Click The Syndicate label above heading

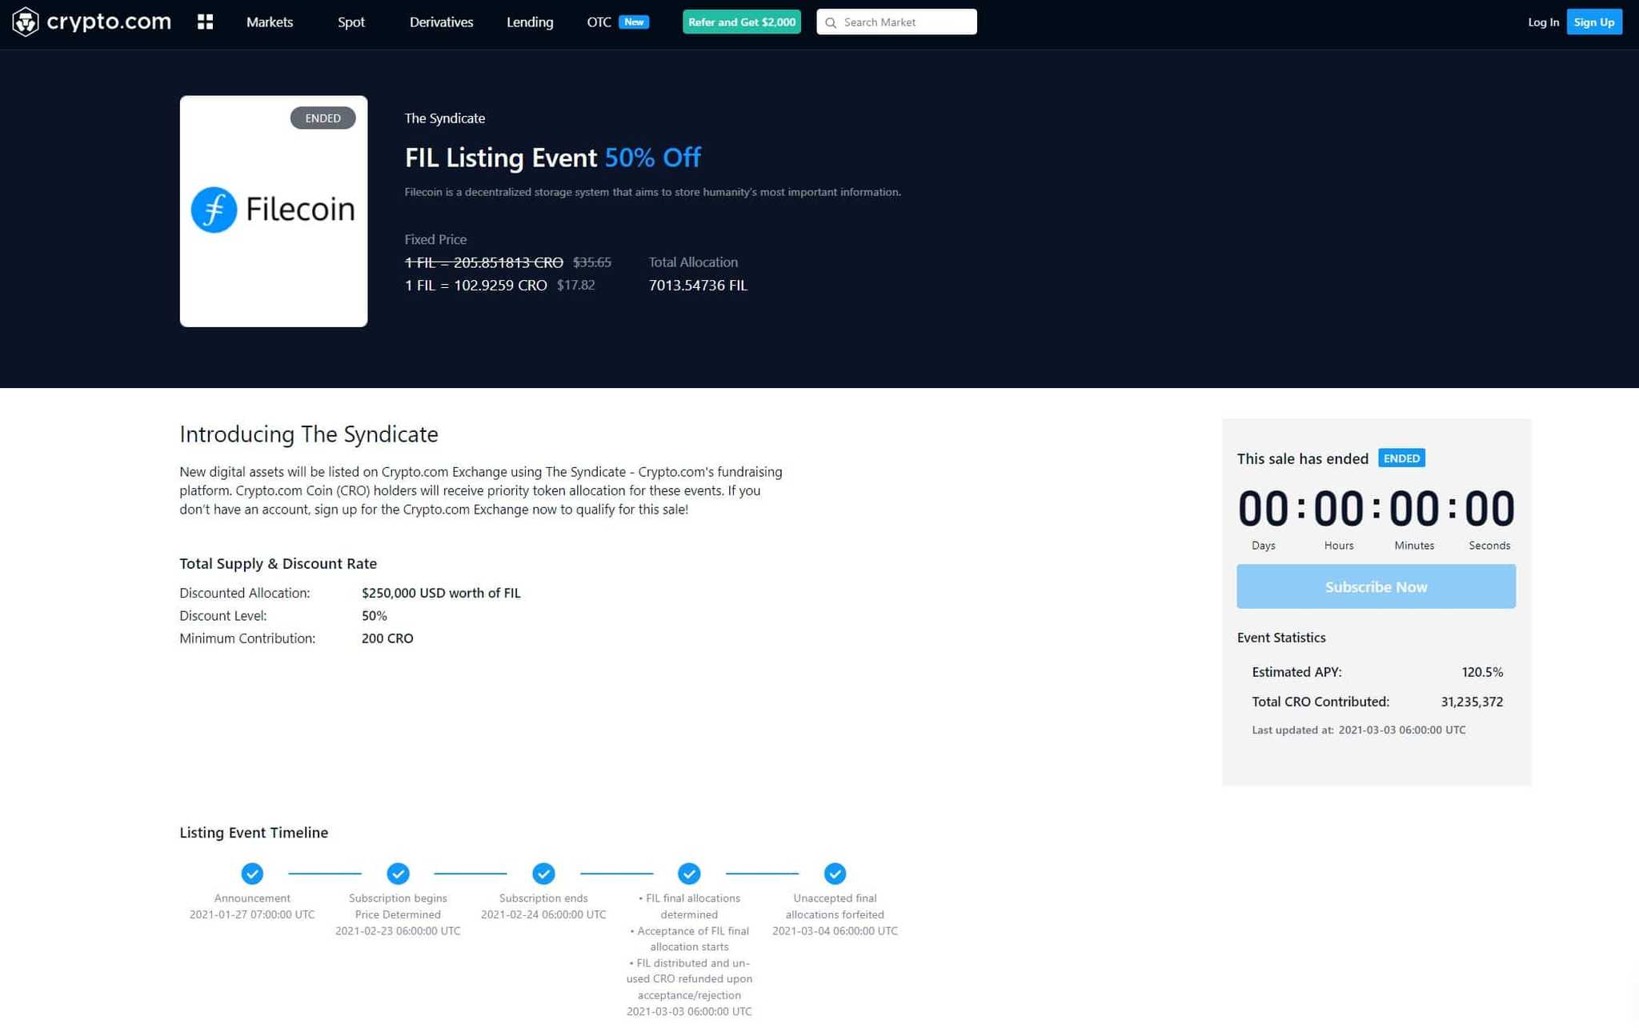tap(444, 118)
